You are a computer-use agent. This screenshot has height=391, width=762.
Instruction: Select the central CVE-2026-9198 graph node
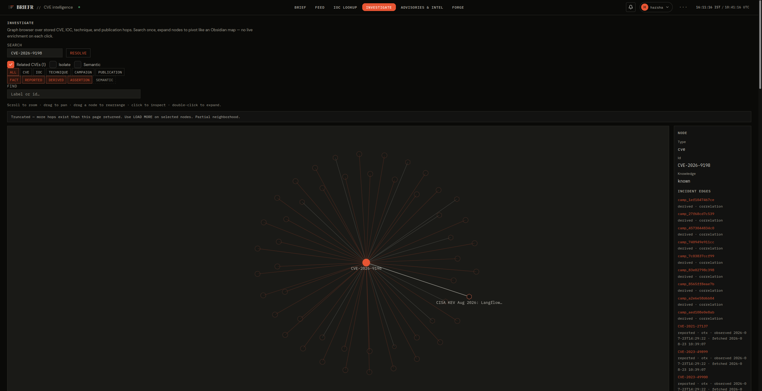(366, 262)
